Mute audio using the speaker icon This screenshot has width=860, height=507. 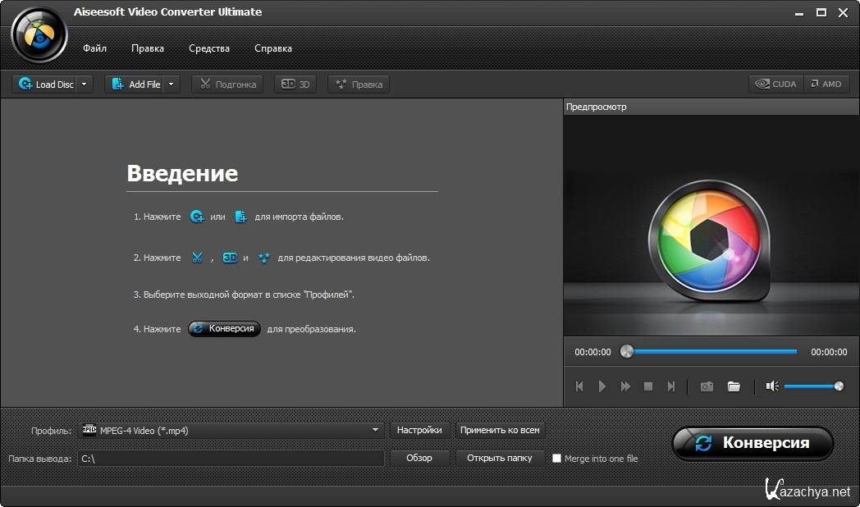coord(771,386)
